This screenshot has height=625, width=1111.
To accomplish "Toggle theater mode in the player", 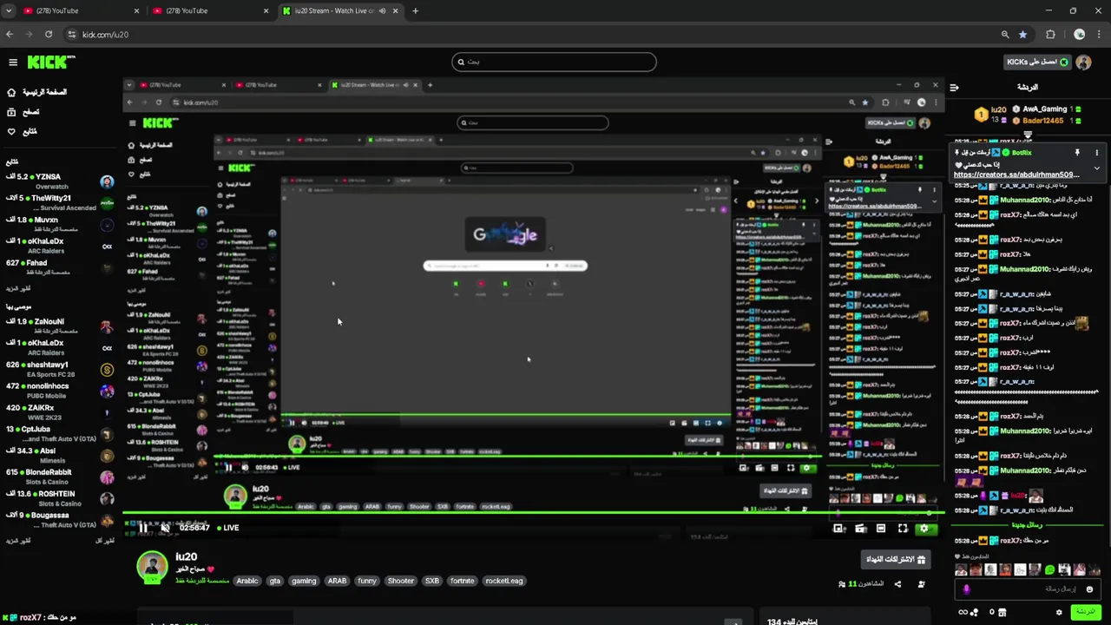I will point(881,528).
